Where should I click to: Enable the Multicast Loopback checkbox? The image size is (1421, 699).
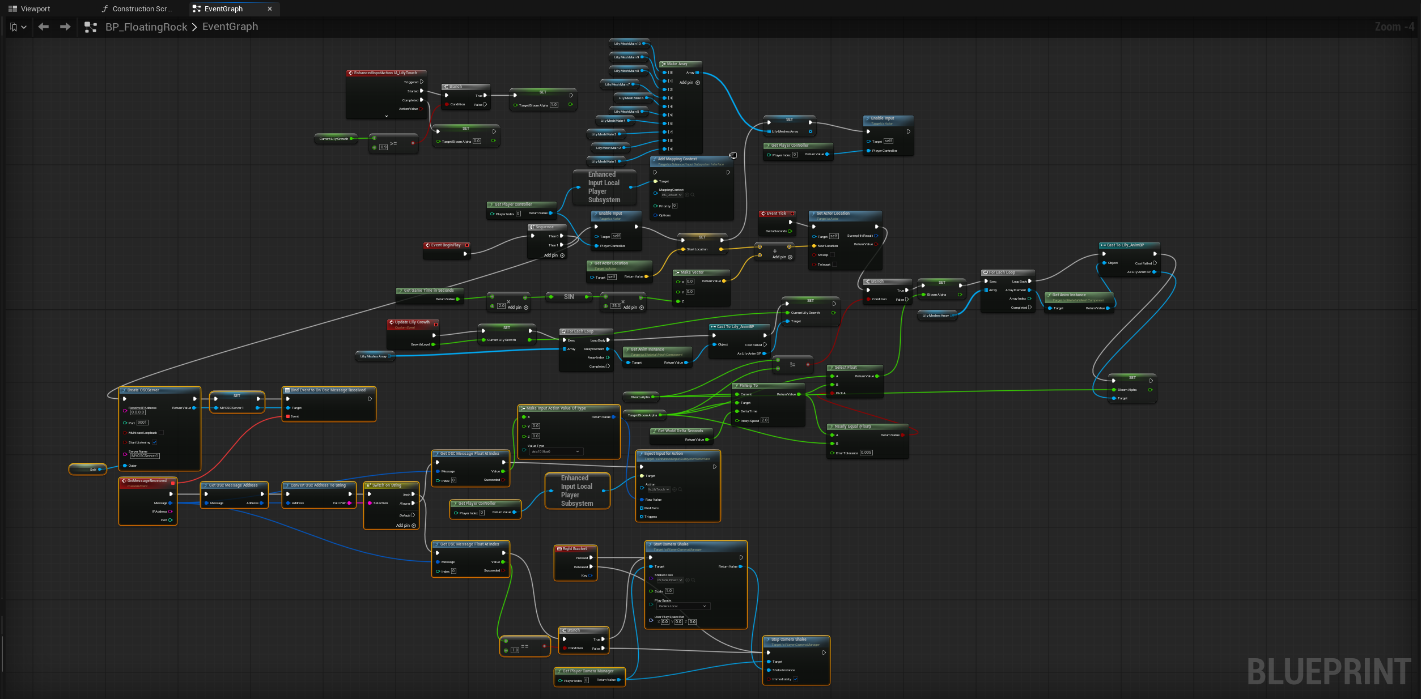click(x=161, y=433)
